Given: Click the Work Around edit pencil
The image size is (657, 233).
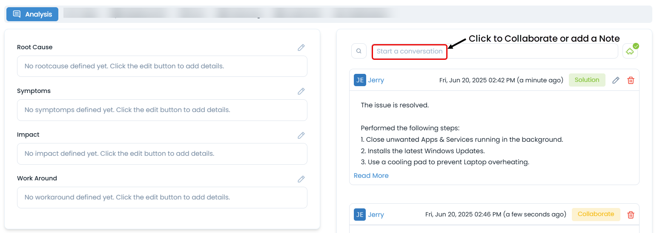Looking at the screenshot, I should point(301,179).
